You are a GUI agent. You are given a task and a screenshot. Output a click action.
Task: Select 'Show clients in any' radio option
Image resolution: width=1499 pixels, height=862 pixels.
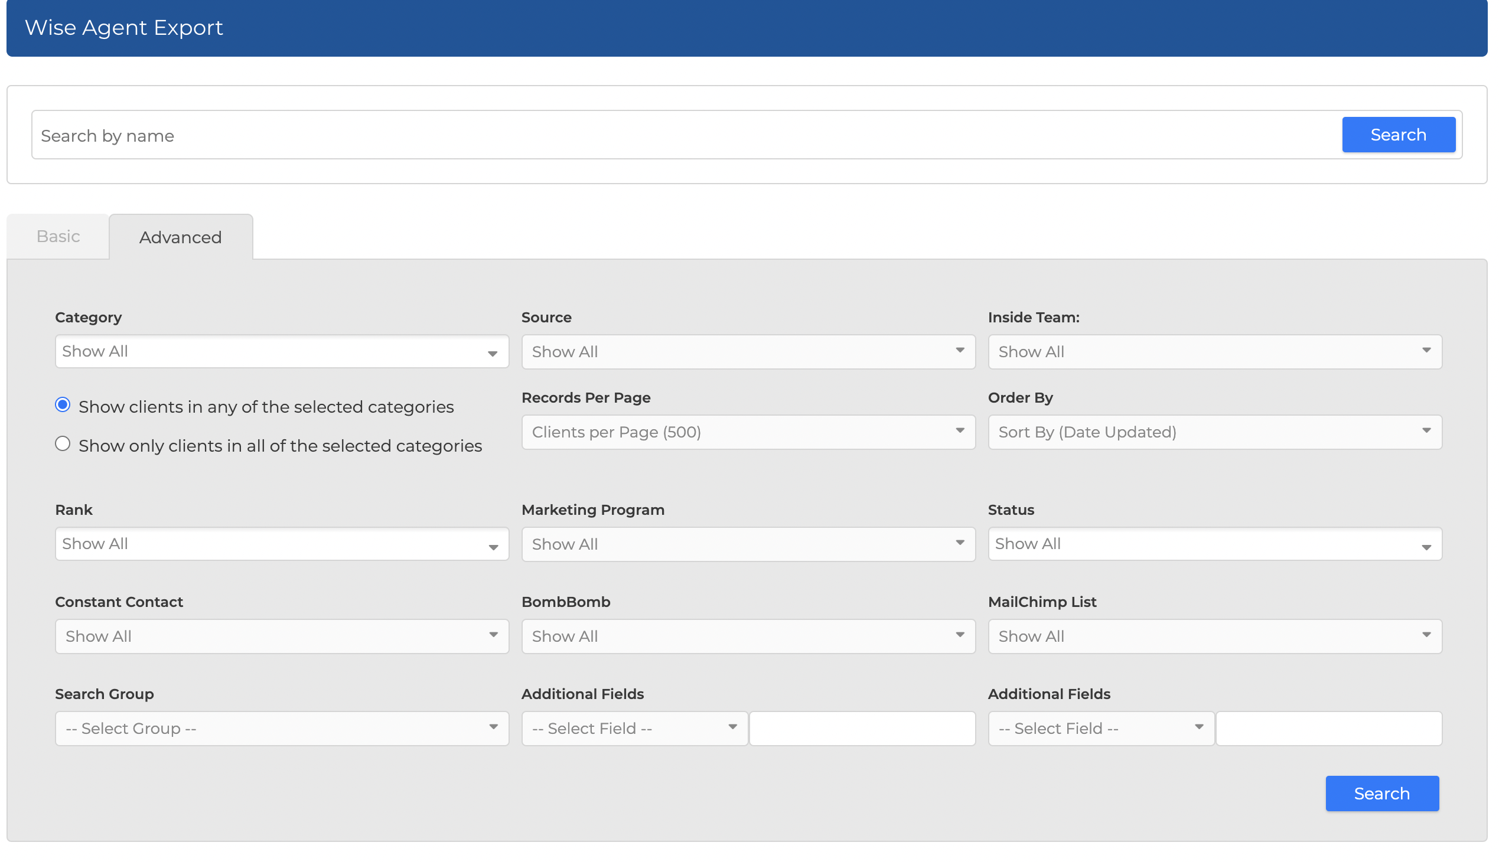[63, 405]
